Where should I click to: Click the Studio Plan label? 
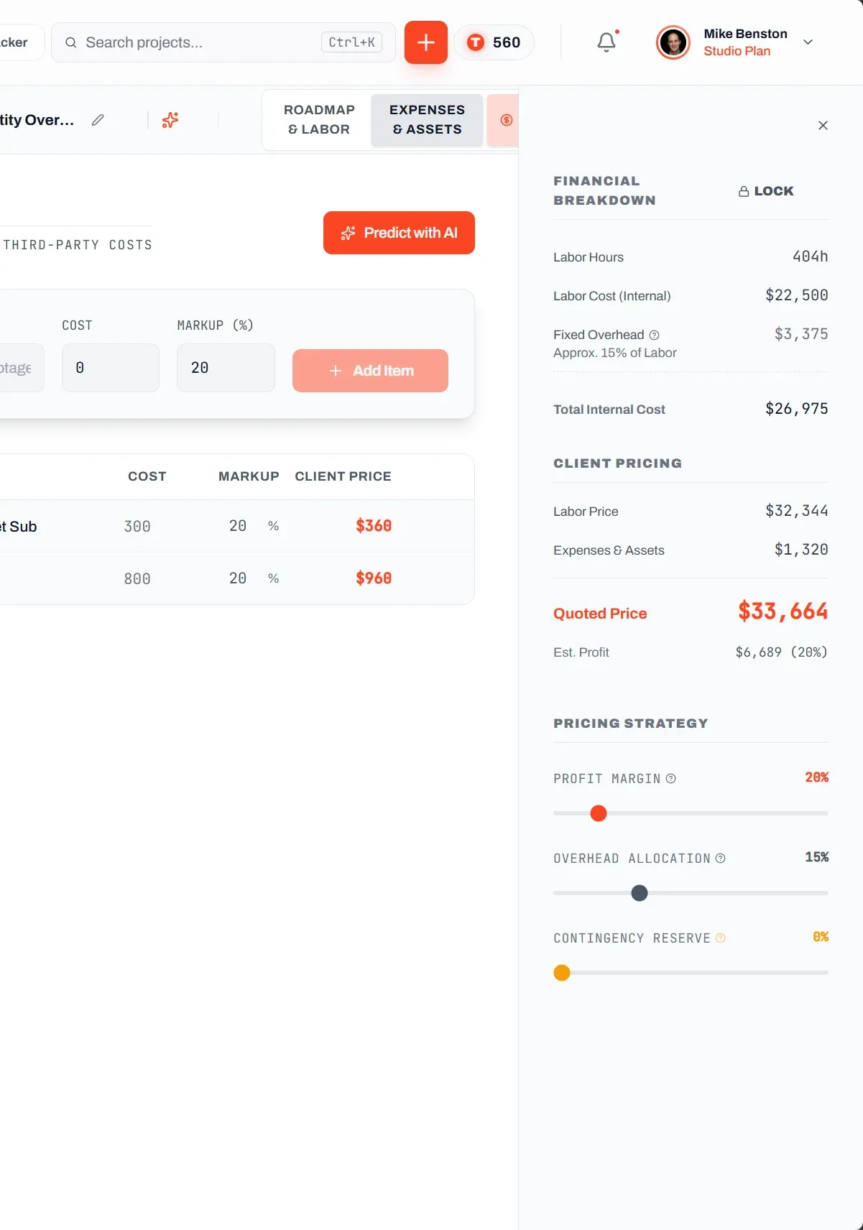coord(737,51)
